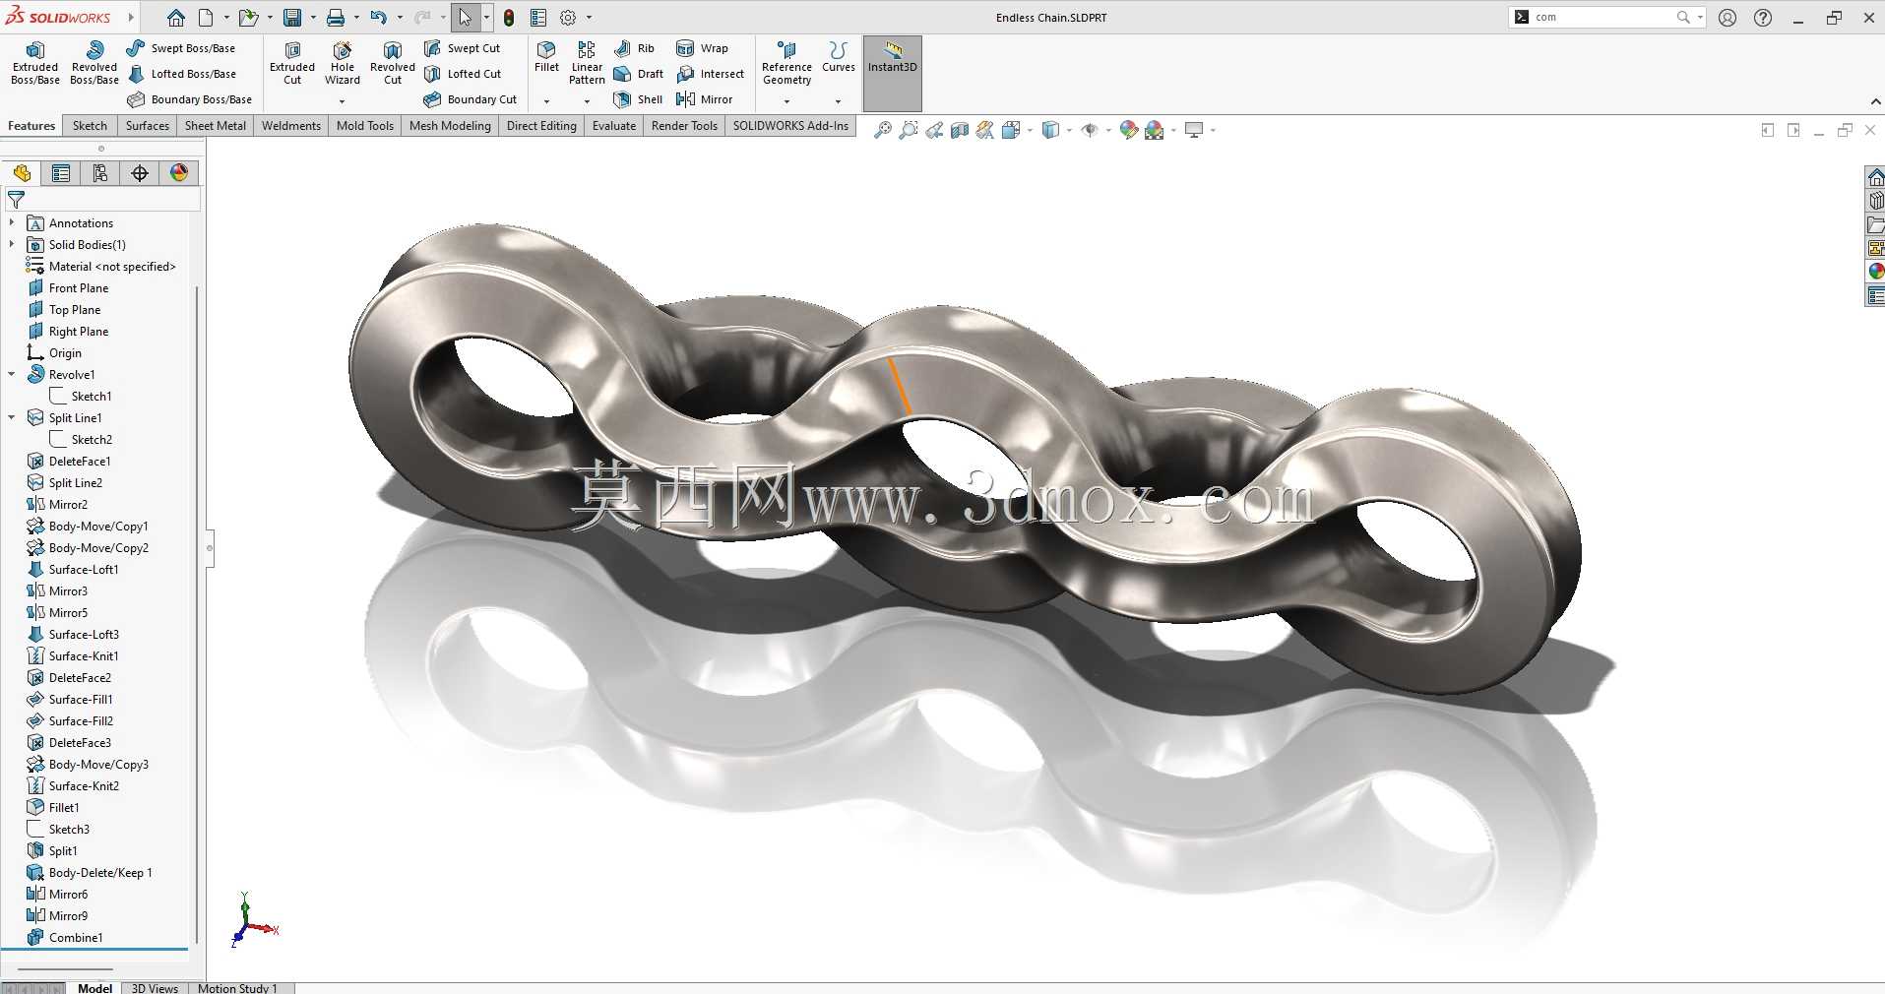This screenshot has height=994, width=1885.
Task: Click the Save toolbar icon
Action: tap(292, 18)
